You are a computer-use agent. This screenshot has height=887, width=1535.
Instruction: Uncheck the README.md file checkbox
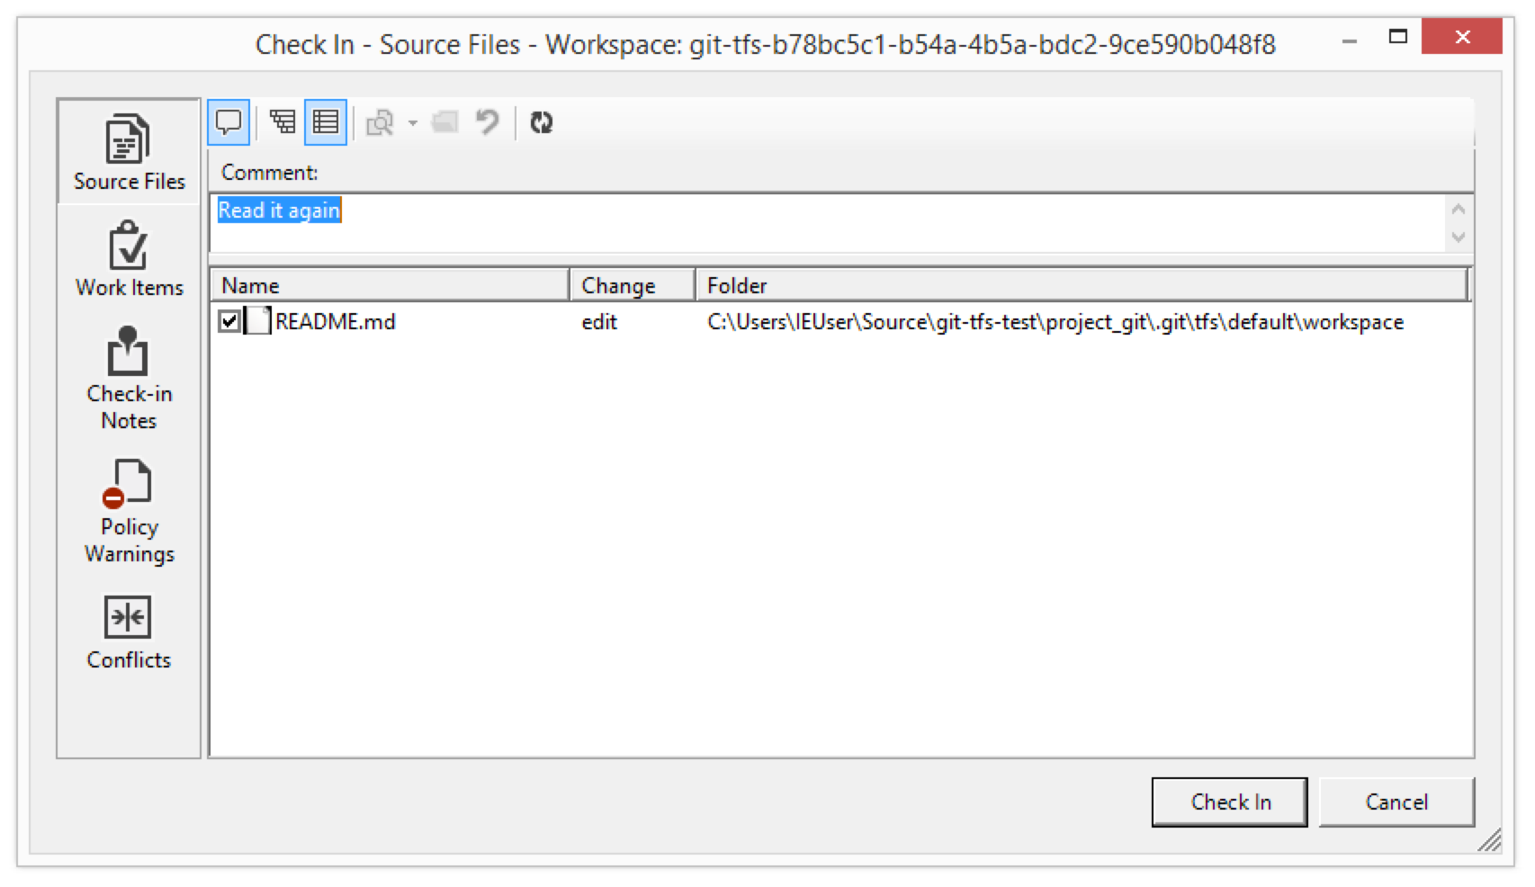[229, 321]
